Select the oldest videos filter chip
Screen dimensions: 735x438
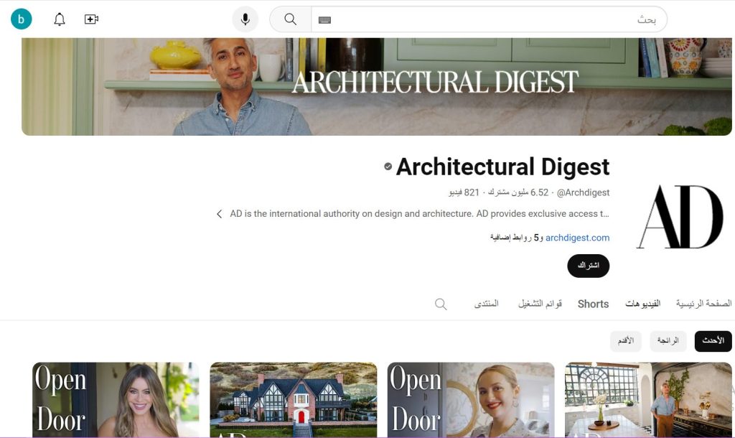pos(626,341)
